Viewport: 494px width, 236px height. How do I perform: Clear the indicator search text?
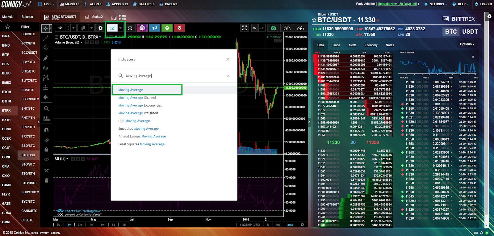228,76
